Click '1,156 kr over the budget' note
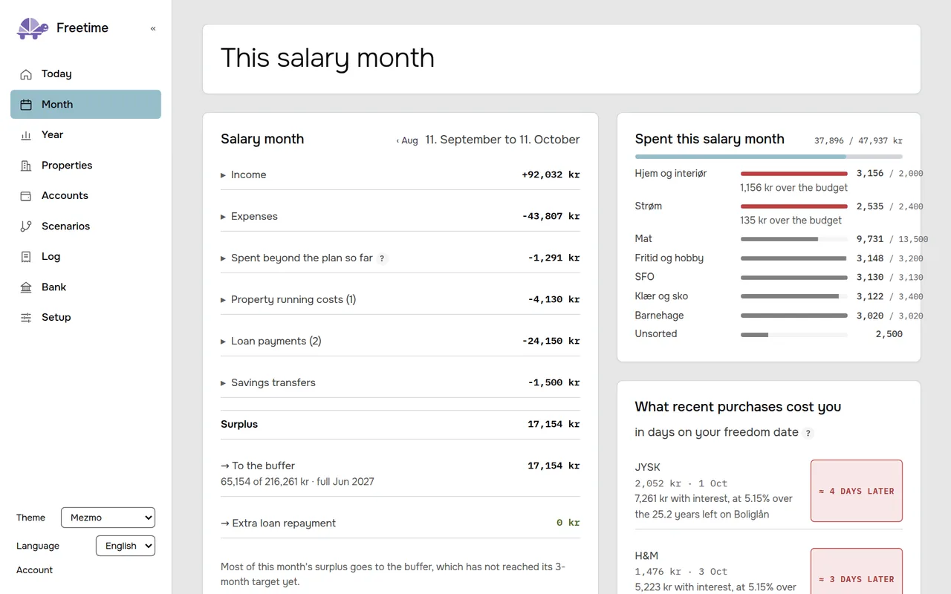This screenshot has width=951, height=594. (793, 188)
